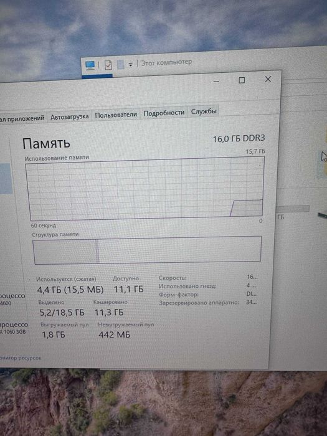Screen dimensions: 327x436
Task: Click the computer icon in Этот компьютер window
Action: pos(90,65)
